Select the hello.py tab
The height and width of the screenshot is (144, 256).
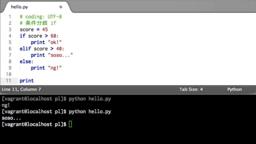coord(19,7)
